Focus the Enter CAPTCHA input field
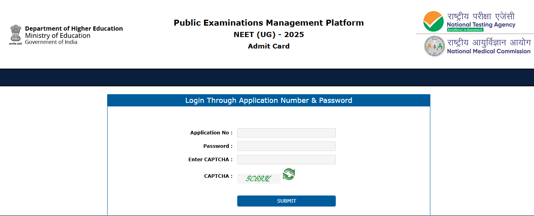Image resolution: width=534 pixels, height=216 pixels. [287, 160]
